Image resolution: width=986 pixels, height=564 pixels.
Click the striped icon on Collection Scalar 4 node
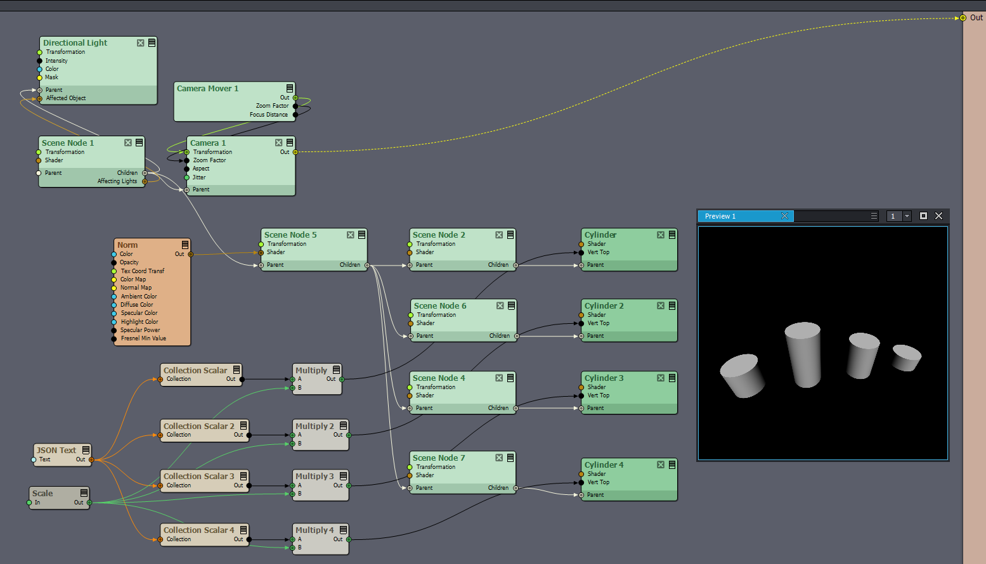pyautogui.click(x=243, y=530)
